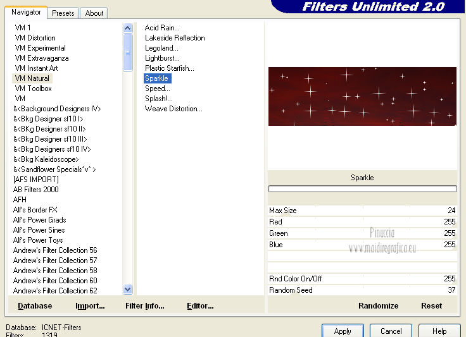Select Andrew's Filter Collection 58
This screenshot has height=337, width=466.
[x=55, y=271]
